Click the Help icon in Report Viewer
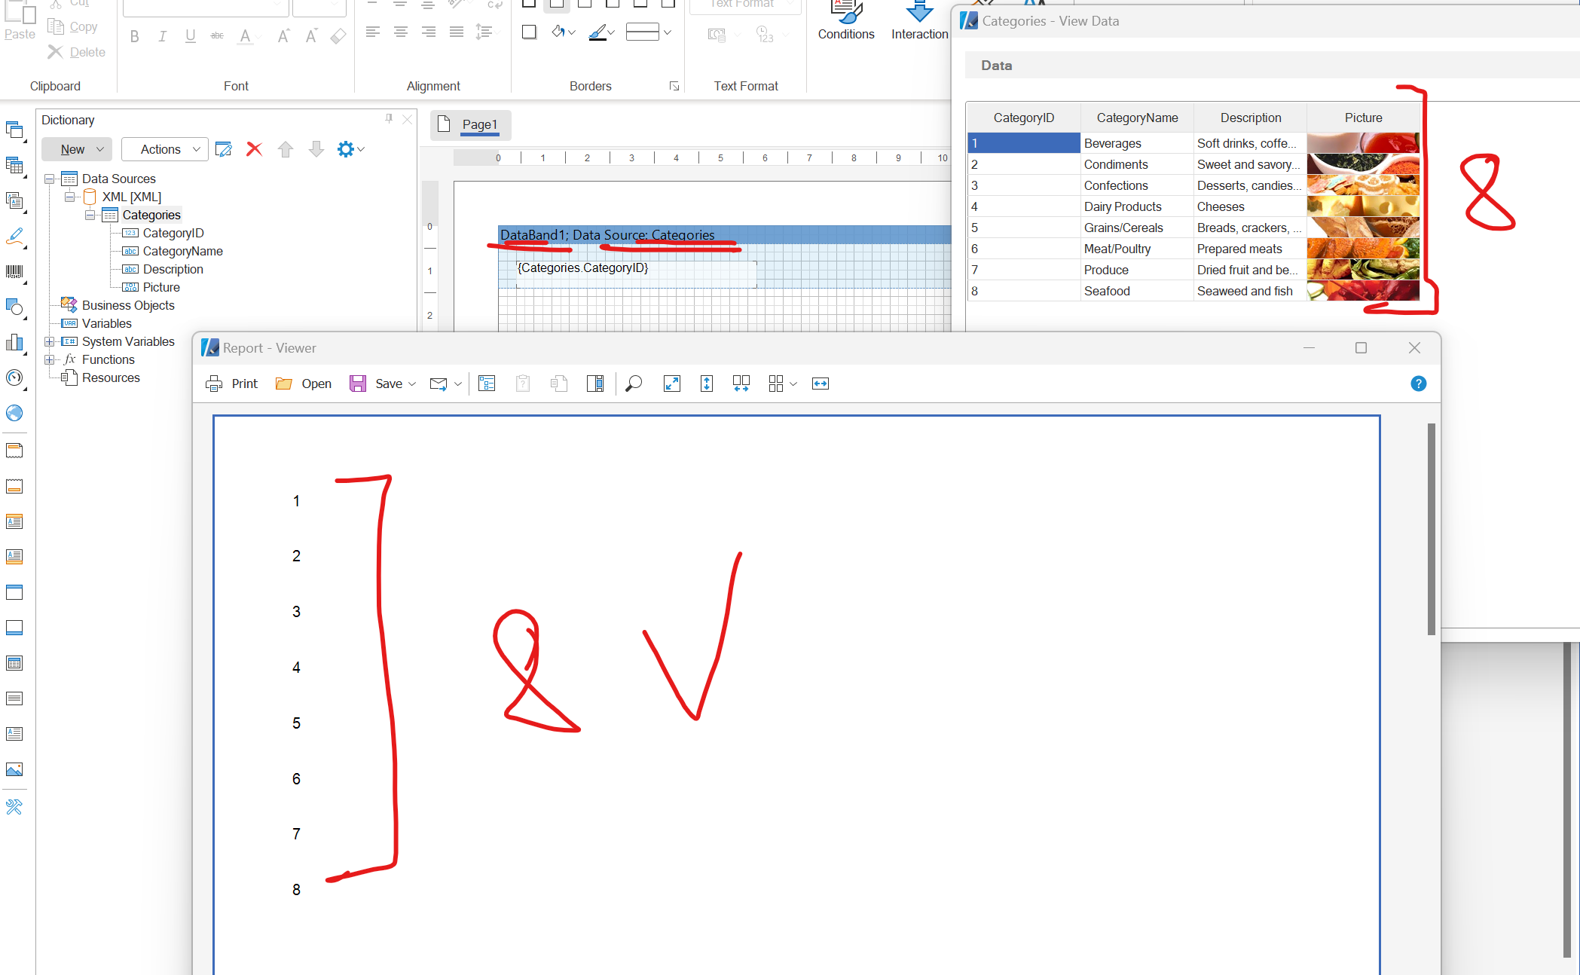Screen dimensions: 1580x975 coord(1419,384)
